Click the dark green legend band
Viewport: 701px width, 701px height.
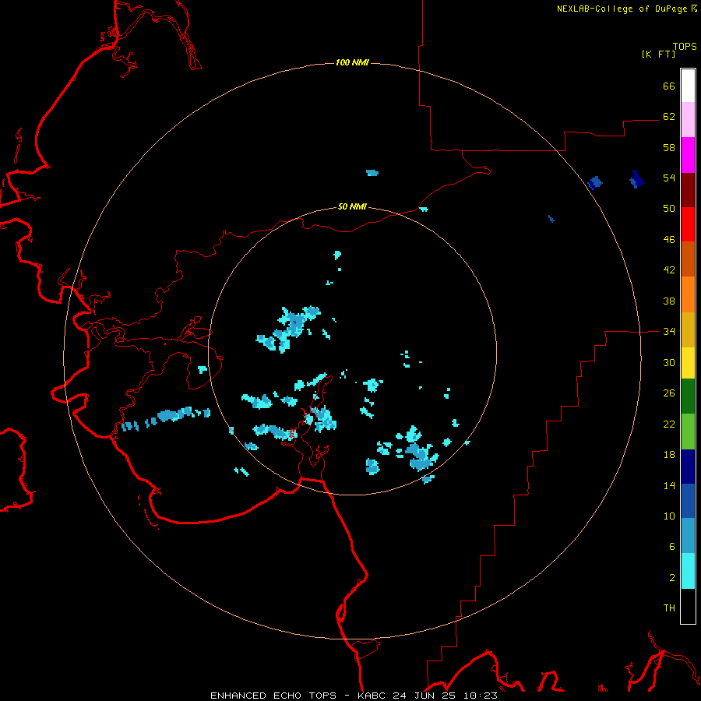point(688,396)
